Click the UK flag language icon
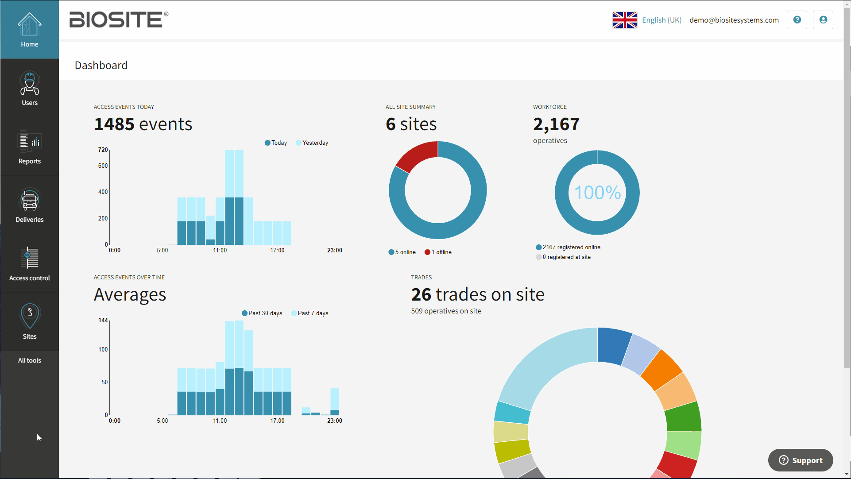Screen dimensions: 851x479 [x=624, y=20]
